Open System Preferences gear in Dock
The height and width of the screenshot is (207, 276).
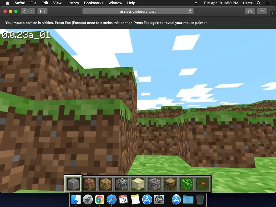[x=159, y=200]
